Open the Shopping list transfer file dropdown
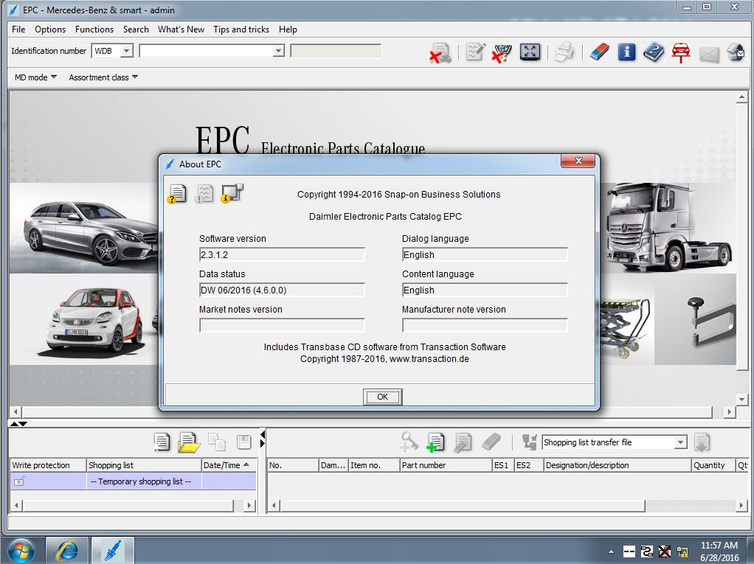Image resolution: width=754 pixels, height=564 pixels. point(680,442)
